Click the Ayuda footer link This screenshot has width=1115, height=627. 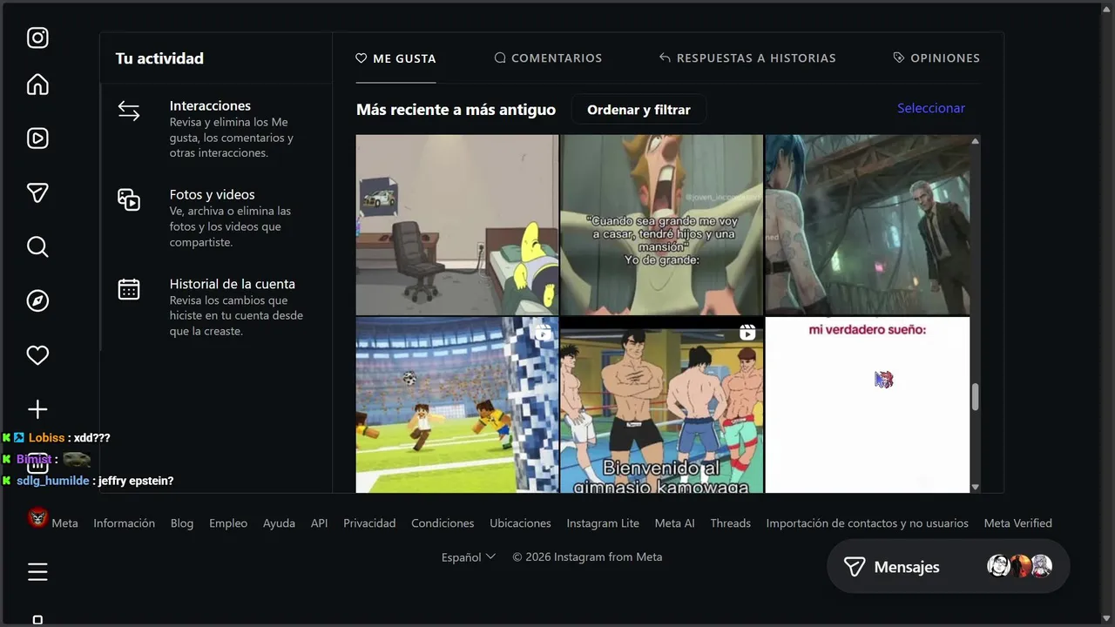point(280,523)
